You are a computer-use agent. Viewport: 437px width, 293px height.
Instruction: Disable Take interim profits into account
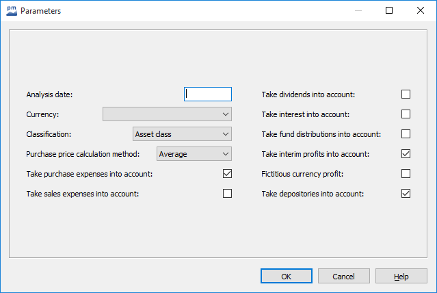tap(406, 154)
